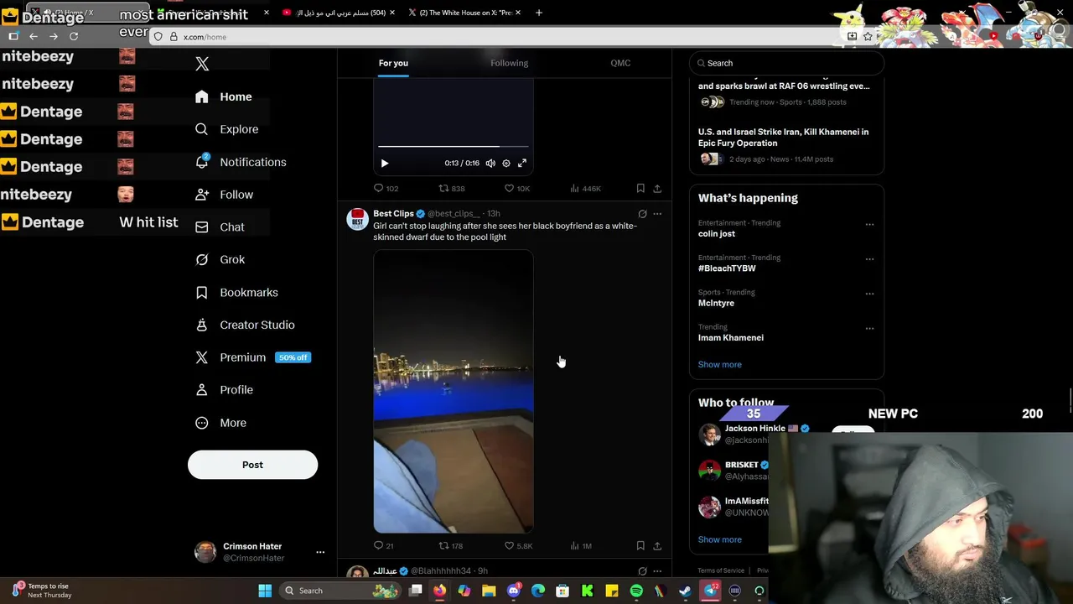The height and width of the screenshot is (604, 1073).
Task: Click the X logo above Home
Action: (202, 64)
